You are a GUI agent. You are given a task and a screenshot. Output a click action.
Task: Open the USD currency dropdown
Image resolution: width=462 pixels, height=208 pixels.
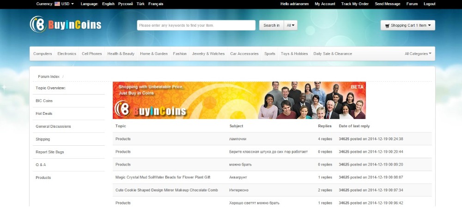pos(67,4)
